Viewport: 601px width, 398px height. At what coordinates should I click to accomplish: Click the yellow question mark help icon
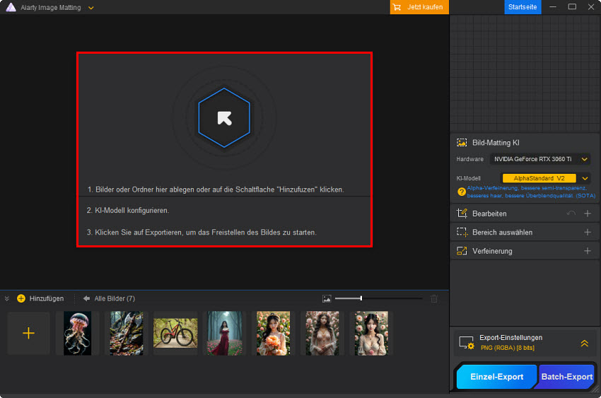click(x=462, y=192)
